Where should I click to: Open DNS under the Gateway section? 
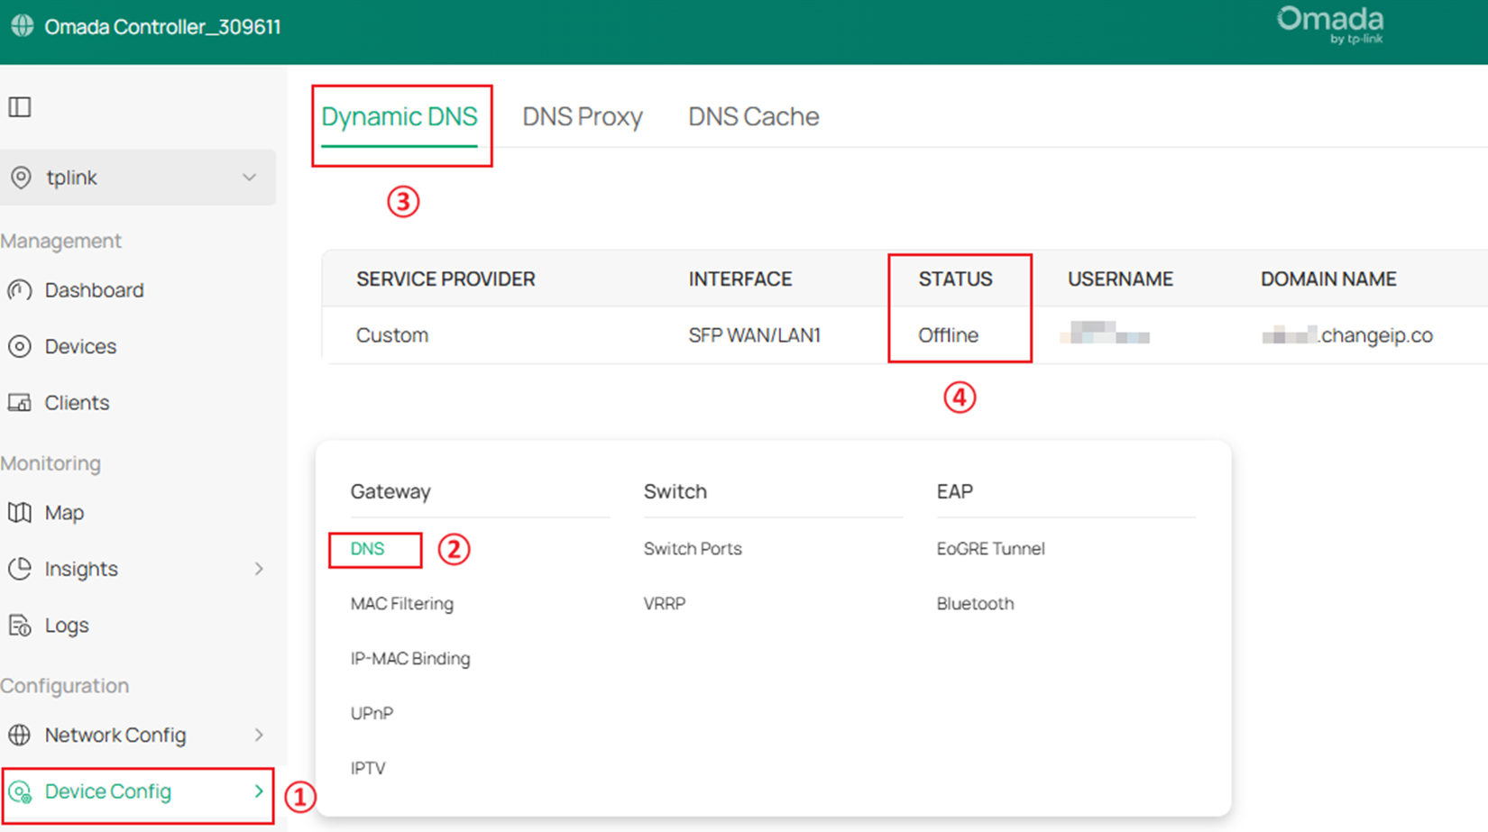point(367,548)
